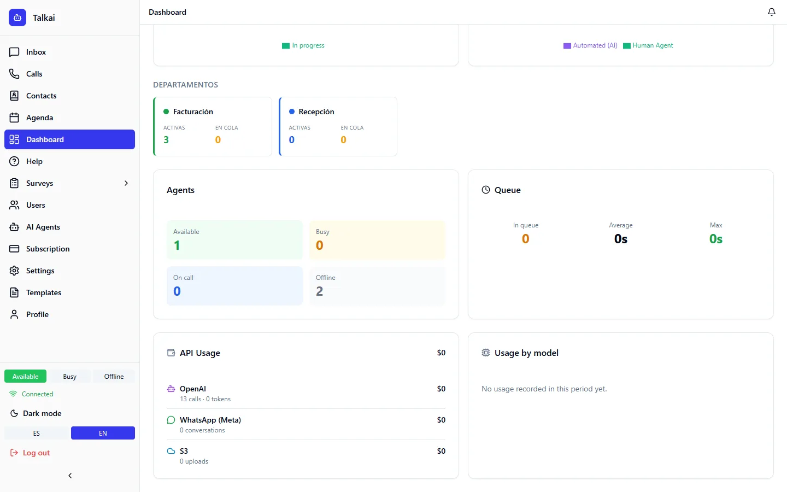Switch language to ES
This screenshot has width=787, height=492.
(37, 433)
